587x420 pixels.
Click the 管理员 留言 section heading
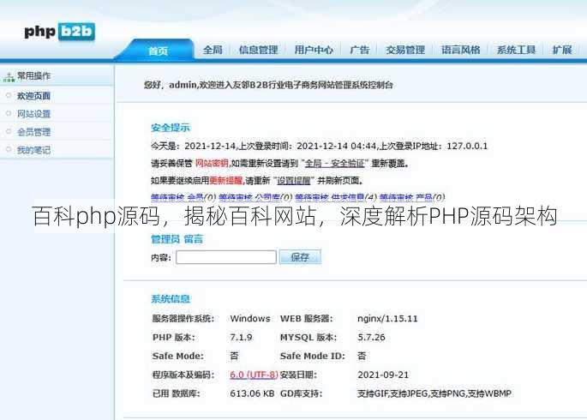pos(177,239)
